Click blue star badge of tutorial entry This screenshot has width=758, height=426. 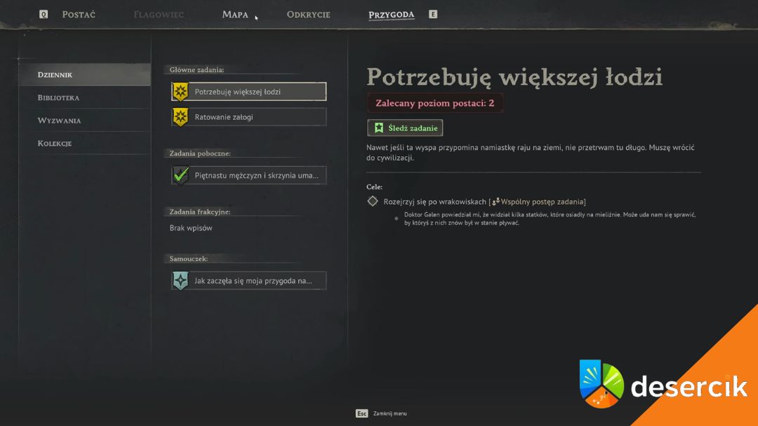pos(180,281)
